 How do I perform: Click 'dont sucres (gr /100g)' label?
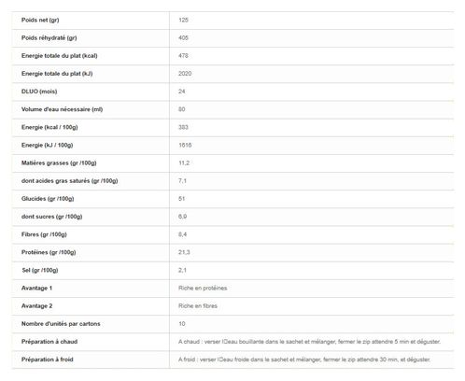pyautogui.click(x=51, y=217)
